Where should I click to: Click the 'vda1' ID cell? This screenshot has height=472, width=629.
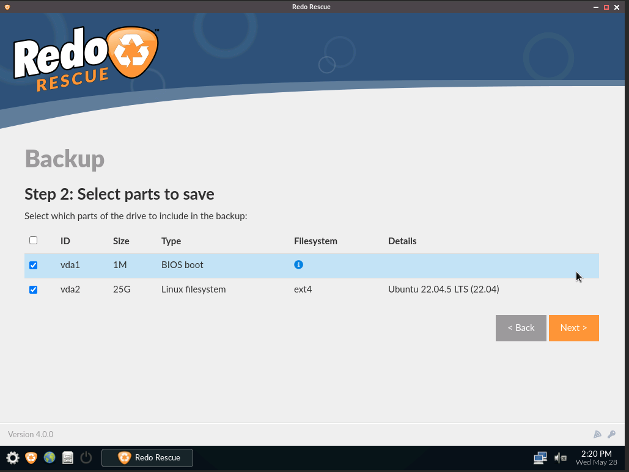[70, 265]
